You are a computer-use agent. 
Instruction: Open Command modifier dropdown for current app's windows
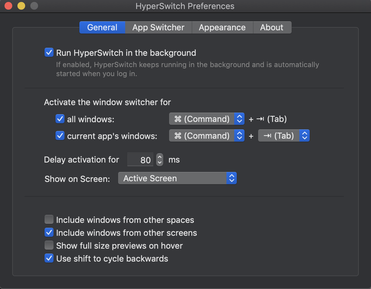tap(206, 135)
